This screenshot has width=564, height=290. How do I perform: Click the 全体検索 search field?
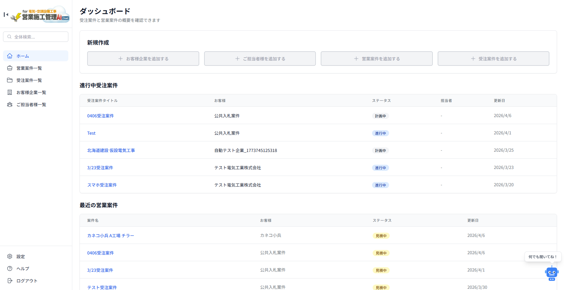point(36,37)
